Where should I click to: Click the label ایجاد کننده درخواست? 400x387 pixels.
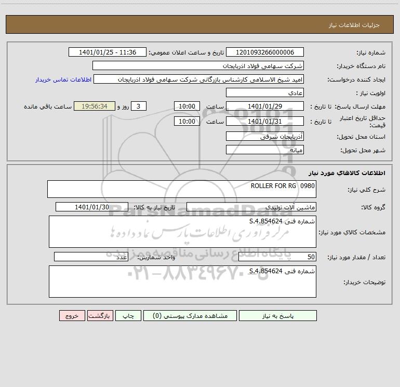pos(356,79)
